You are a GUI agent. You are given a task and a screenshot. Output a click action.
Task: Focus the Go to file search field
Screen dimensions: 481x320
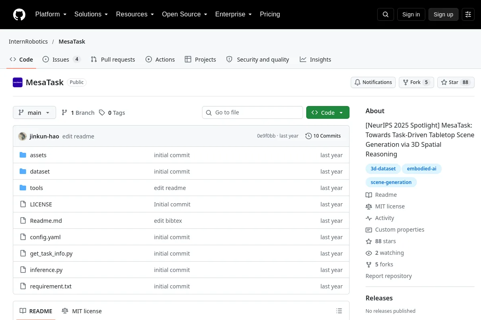pos(253,113)
